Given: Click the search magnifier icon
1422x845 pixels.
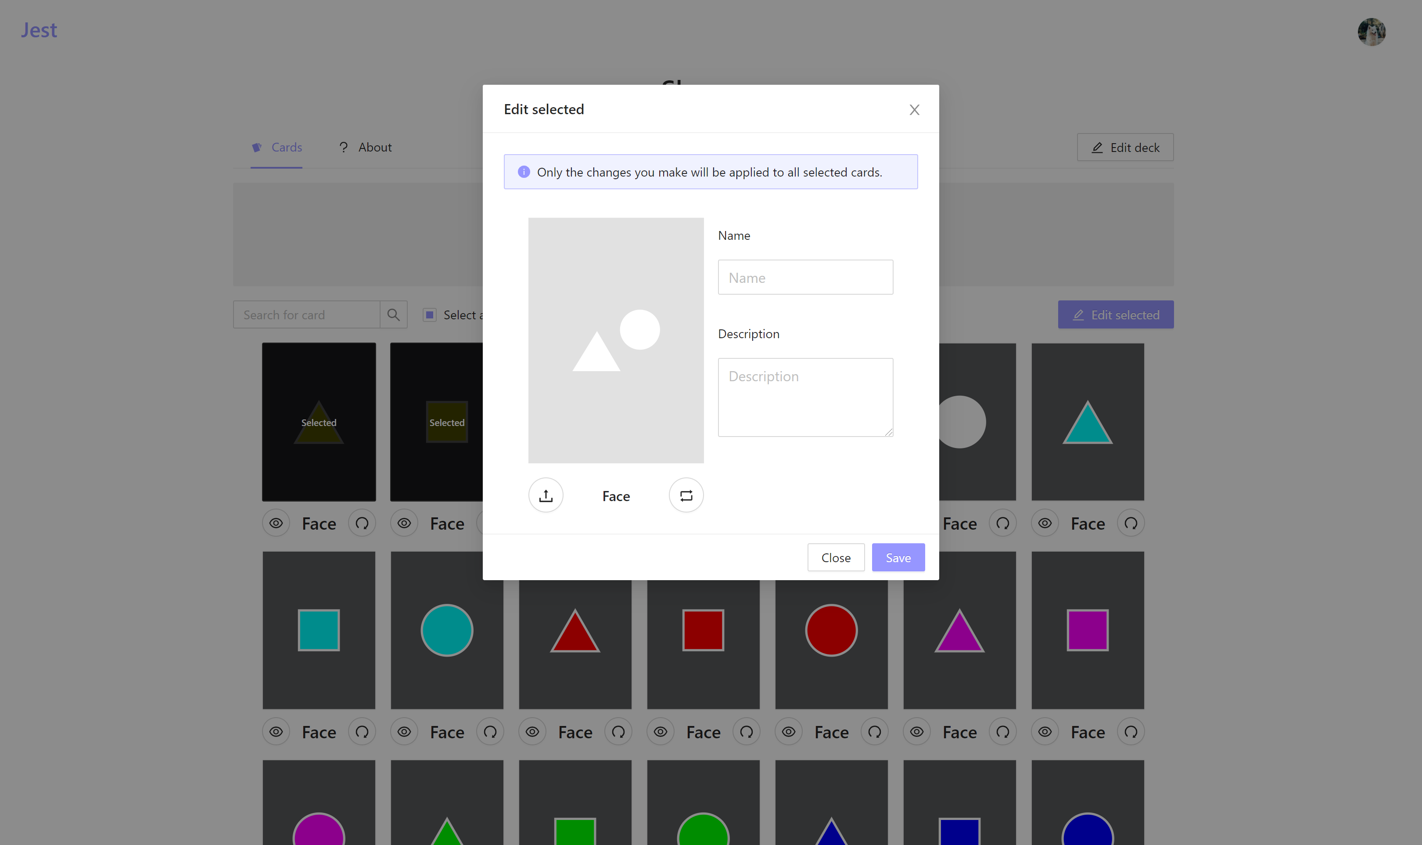Looking at the screenshot, I should (393, 315).
